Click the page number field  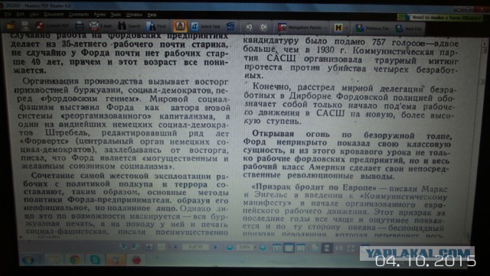click(x=195, y=247)
